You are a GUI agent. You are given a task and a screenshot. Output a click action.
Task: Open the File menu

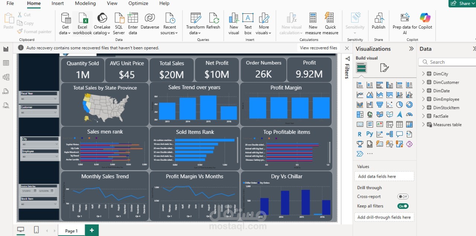coord(10,3)
